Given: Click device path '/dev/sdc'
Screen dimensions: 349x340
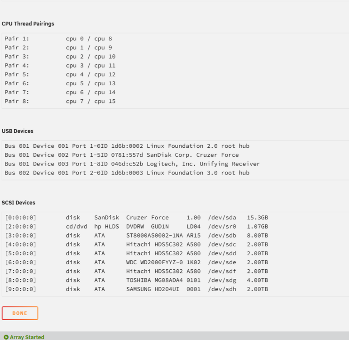Looking at the screenshot, I should 222,244.
